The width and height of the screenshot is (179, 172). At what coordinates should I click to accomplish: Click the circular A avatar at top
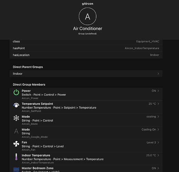88,17
